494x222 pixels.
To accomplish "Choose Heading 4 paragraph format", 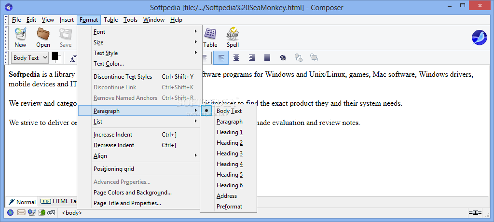I will pyautogui.click(x=229, y=164).
